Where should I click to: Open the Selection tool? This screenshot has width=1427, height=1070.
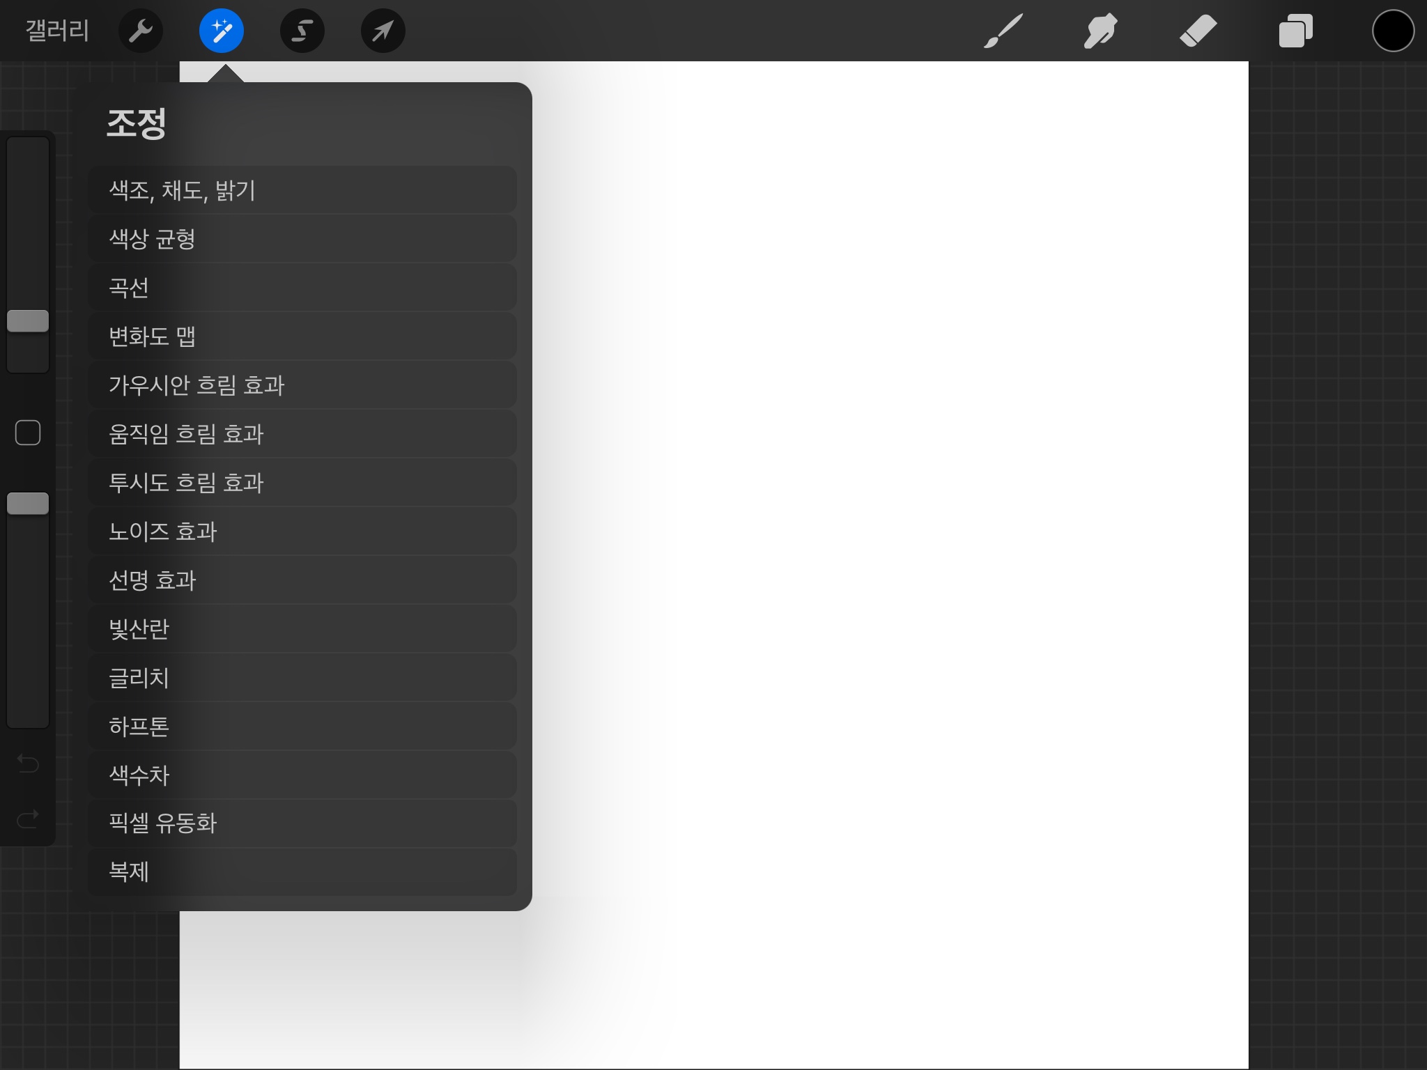coord(302,31)
